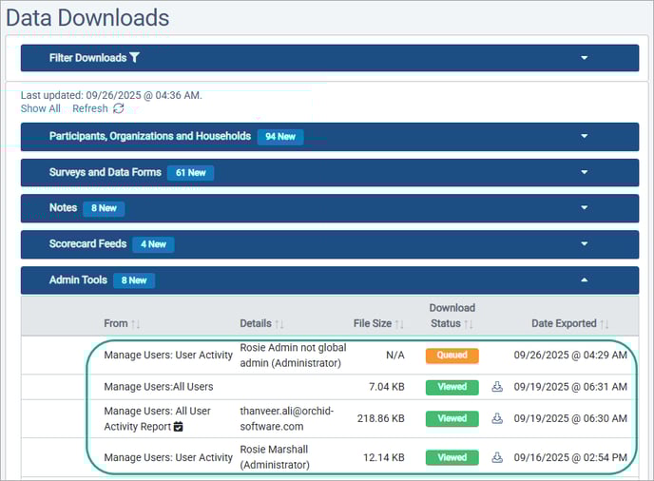Expand Participants, Organizations and Households section
Screen dimensions: 654x481
click(x=584, y=137)
